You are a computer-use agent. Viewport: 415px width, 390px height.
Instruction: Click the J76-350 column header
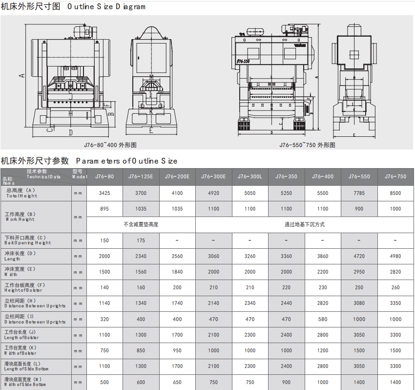click(287, 176)
